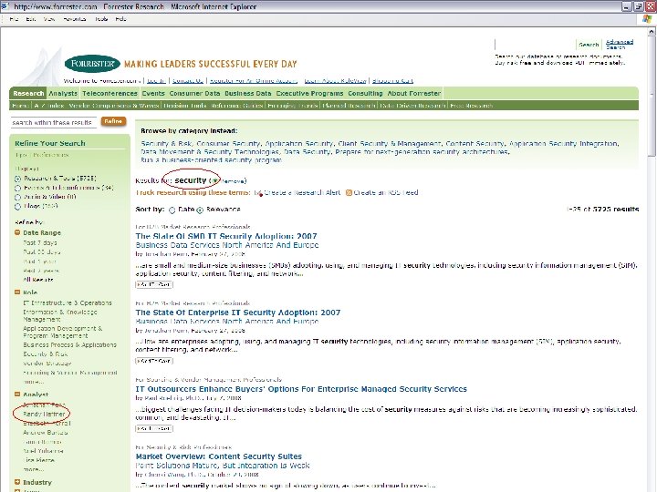Click the top search input field
This screenshot has height=492, width=657.
tap(535, 45)
